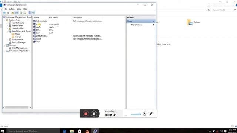Click the Windows Start button
The image size is (237, 133).
[3, 131]
